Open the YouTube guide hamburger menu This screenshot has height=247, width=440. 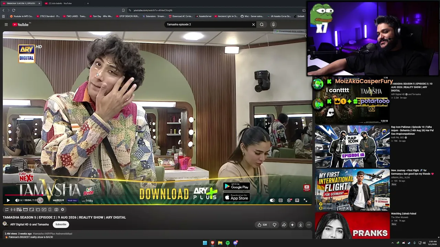click(6, 24)
